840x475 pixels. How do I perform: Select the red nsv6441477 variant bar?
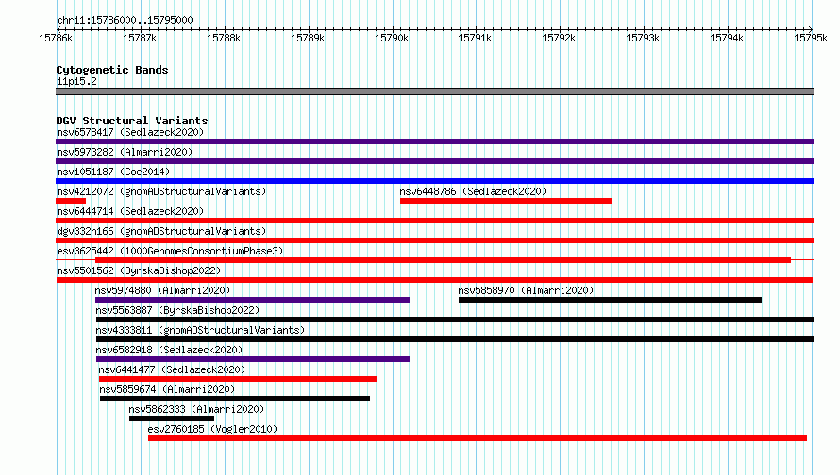pyautogui.click(x=238, y=379)
